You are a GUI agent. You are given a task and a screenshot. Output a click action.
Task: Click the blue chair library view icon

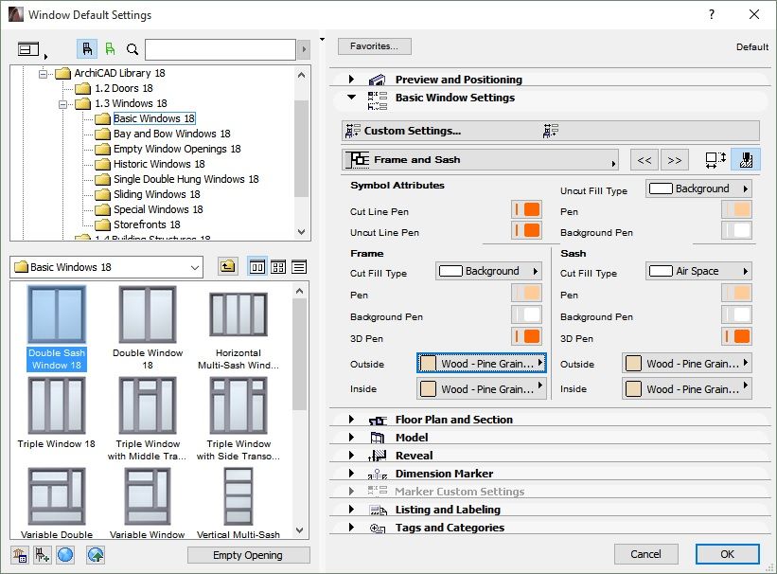[x=86, y=49]
